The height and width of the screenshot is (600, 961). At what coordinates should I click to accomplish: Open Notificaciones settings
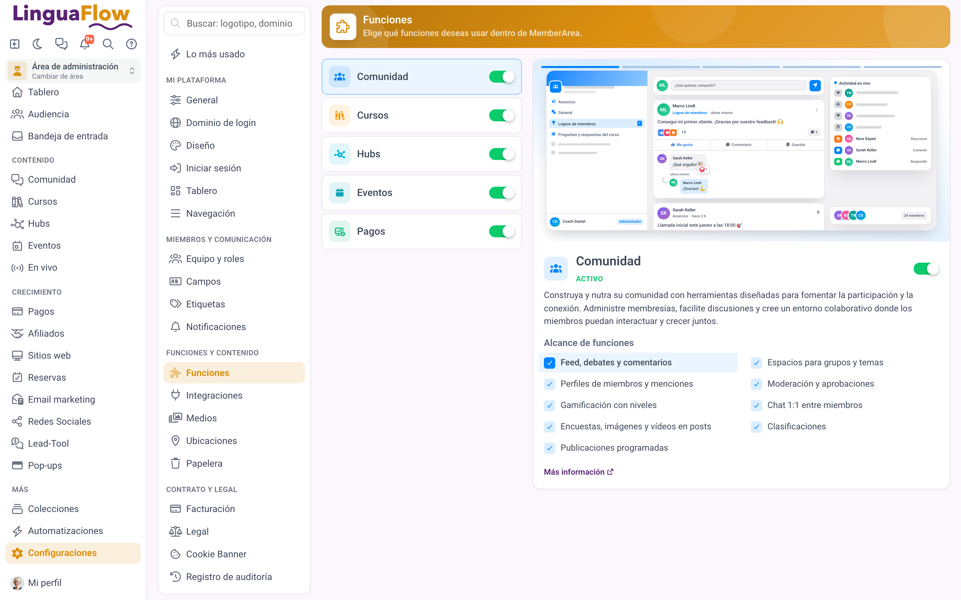(x=234, y=327)
